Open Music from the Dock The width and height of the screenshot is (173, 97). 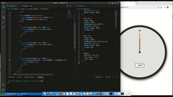pyautogui.click(x=88, y=94)
